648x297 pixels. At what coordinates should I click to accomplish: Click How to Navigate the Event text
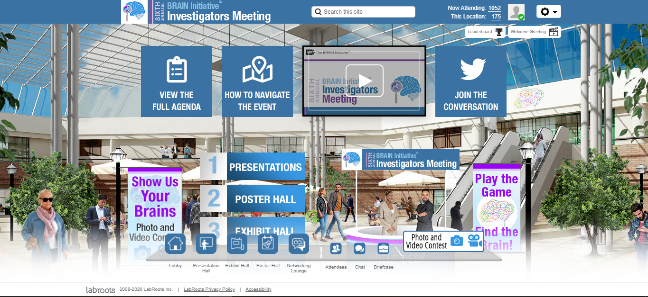click(257, 101)
